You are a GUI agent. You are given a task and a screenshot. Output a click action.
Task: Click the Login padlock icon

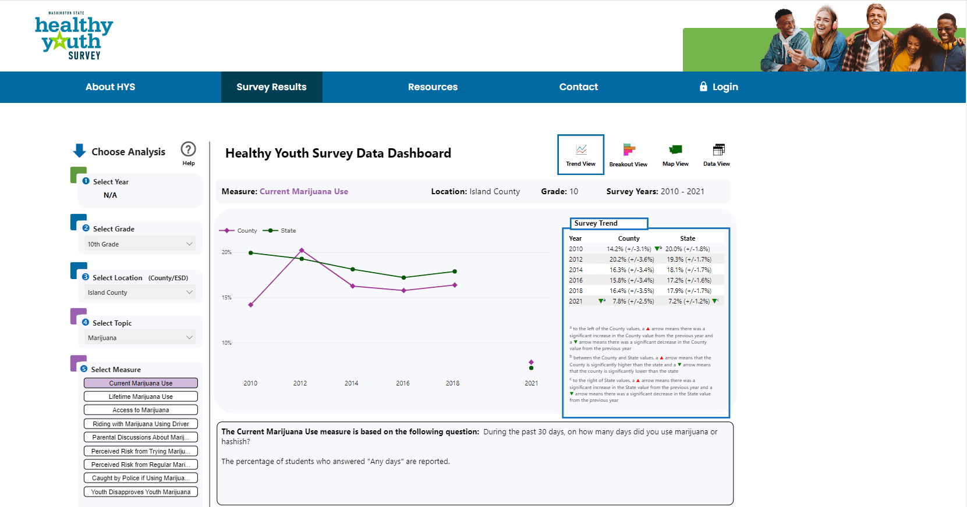(x=703, y=87)
